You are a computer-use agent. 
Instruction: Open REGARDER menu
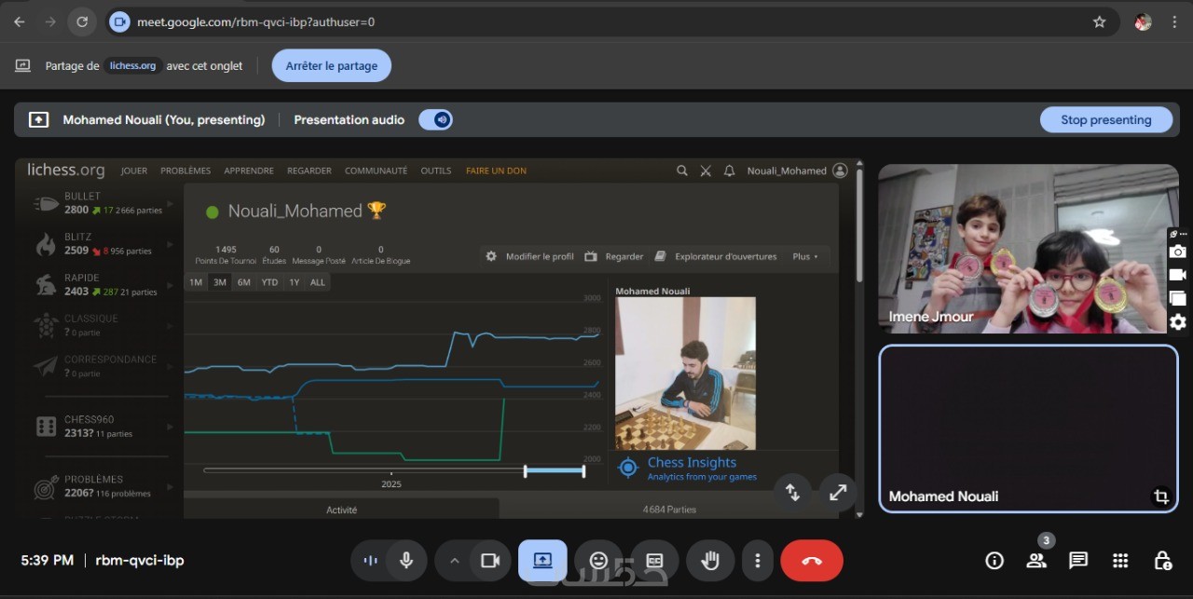(x=309, y=171)
